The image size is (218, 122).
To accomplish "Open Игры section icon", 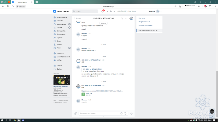I will pos(55,48).
